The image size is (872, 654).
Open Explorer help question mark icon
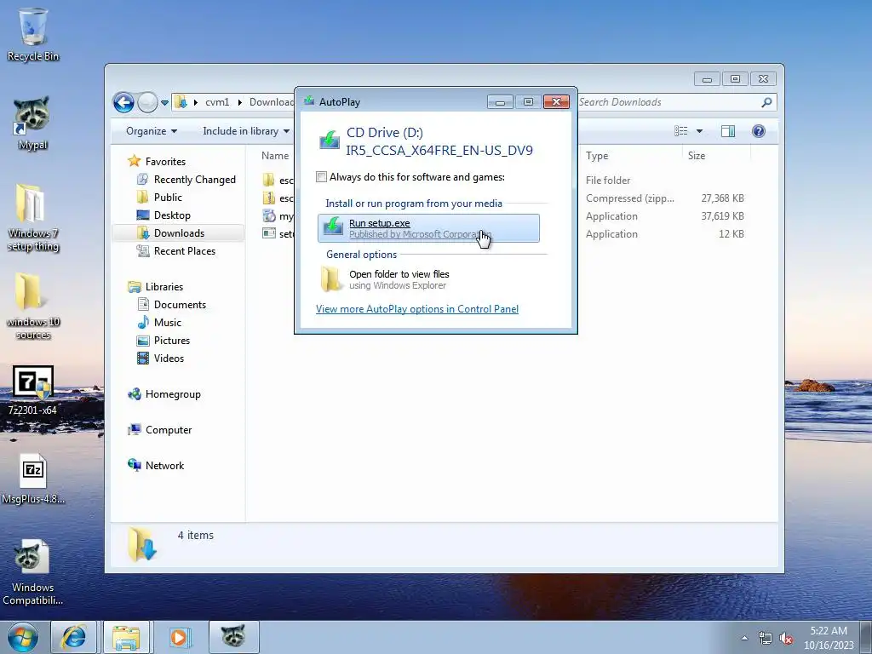click(x=759, y=131)
